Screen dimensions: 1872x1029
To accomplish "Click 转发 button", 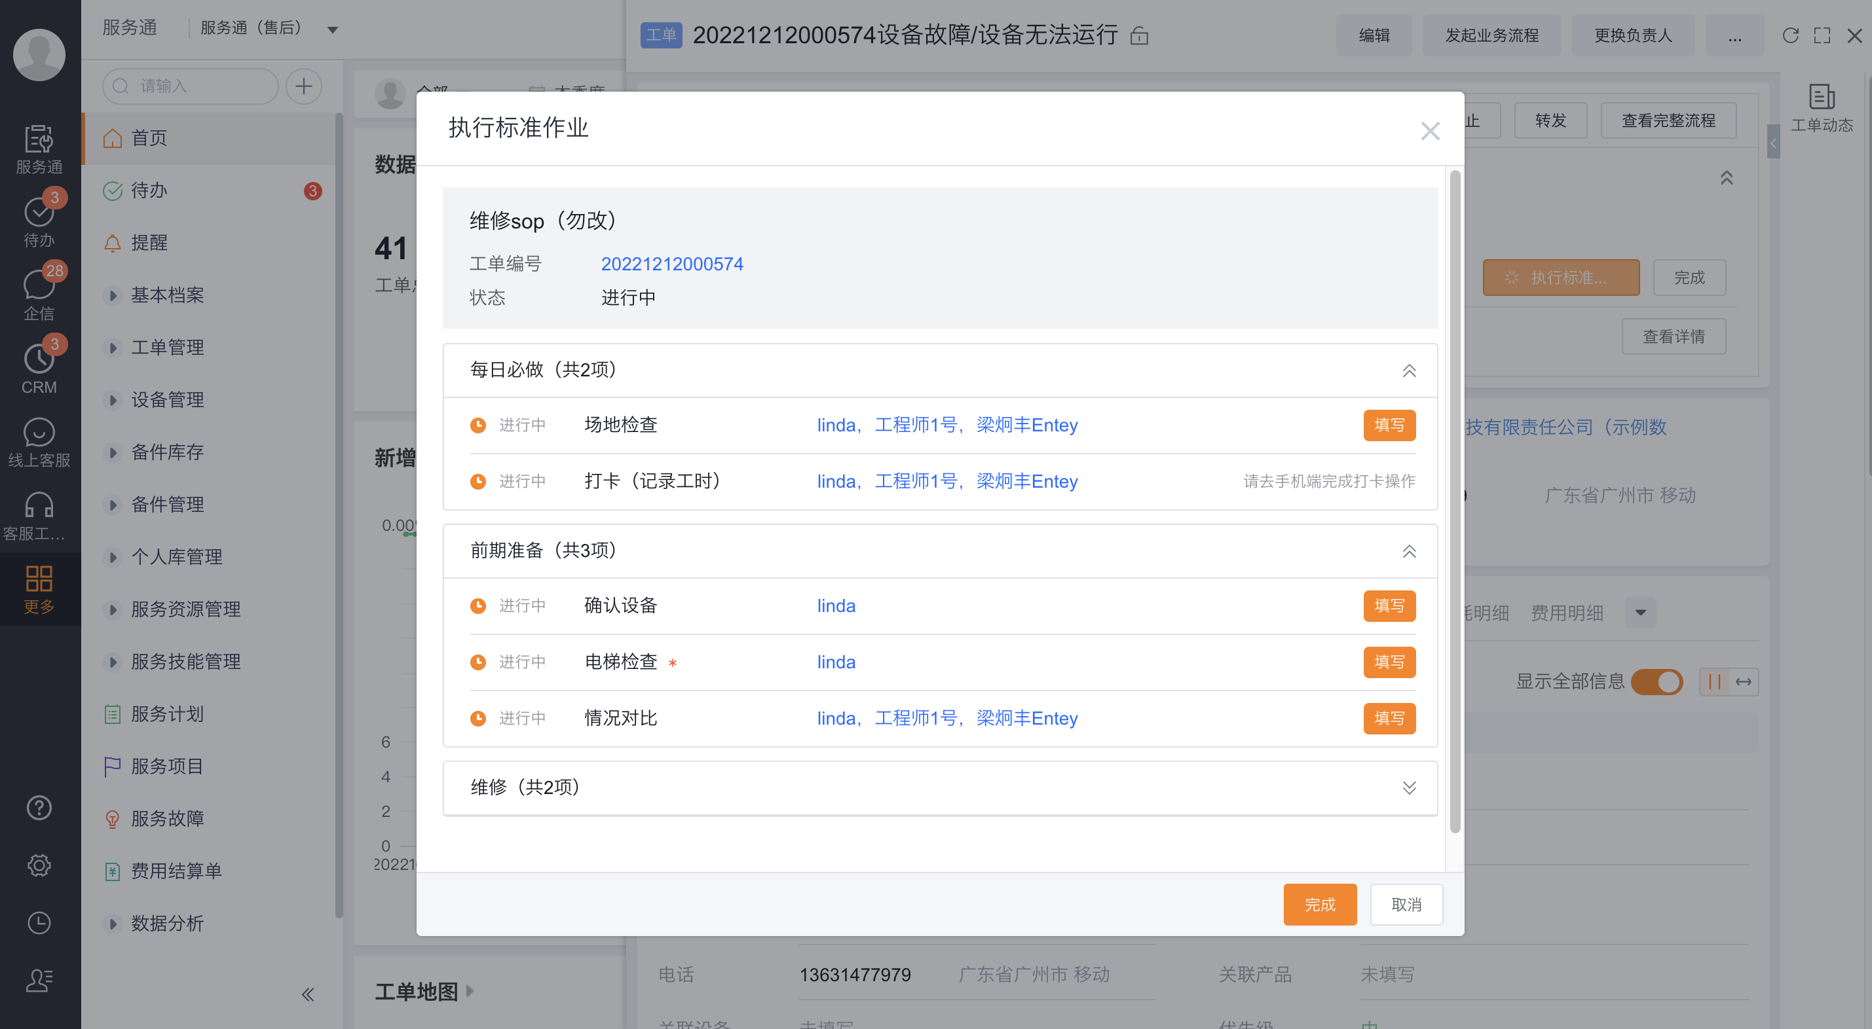I will [1550, 120].
